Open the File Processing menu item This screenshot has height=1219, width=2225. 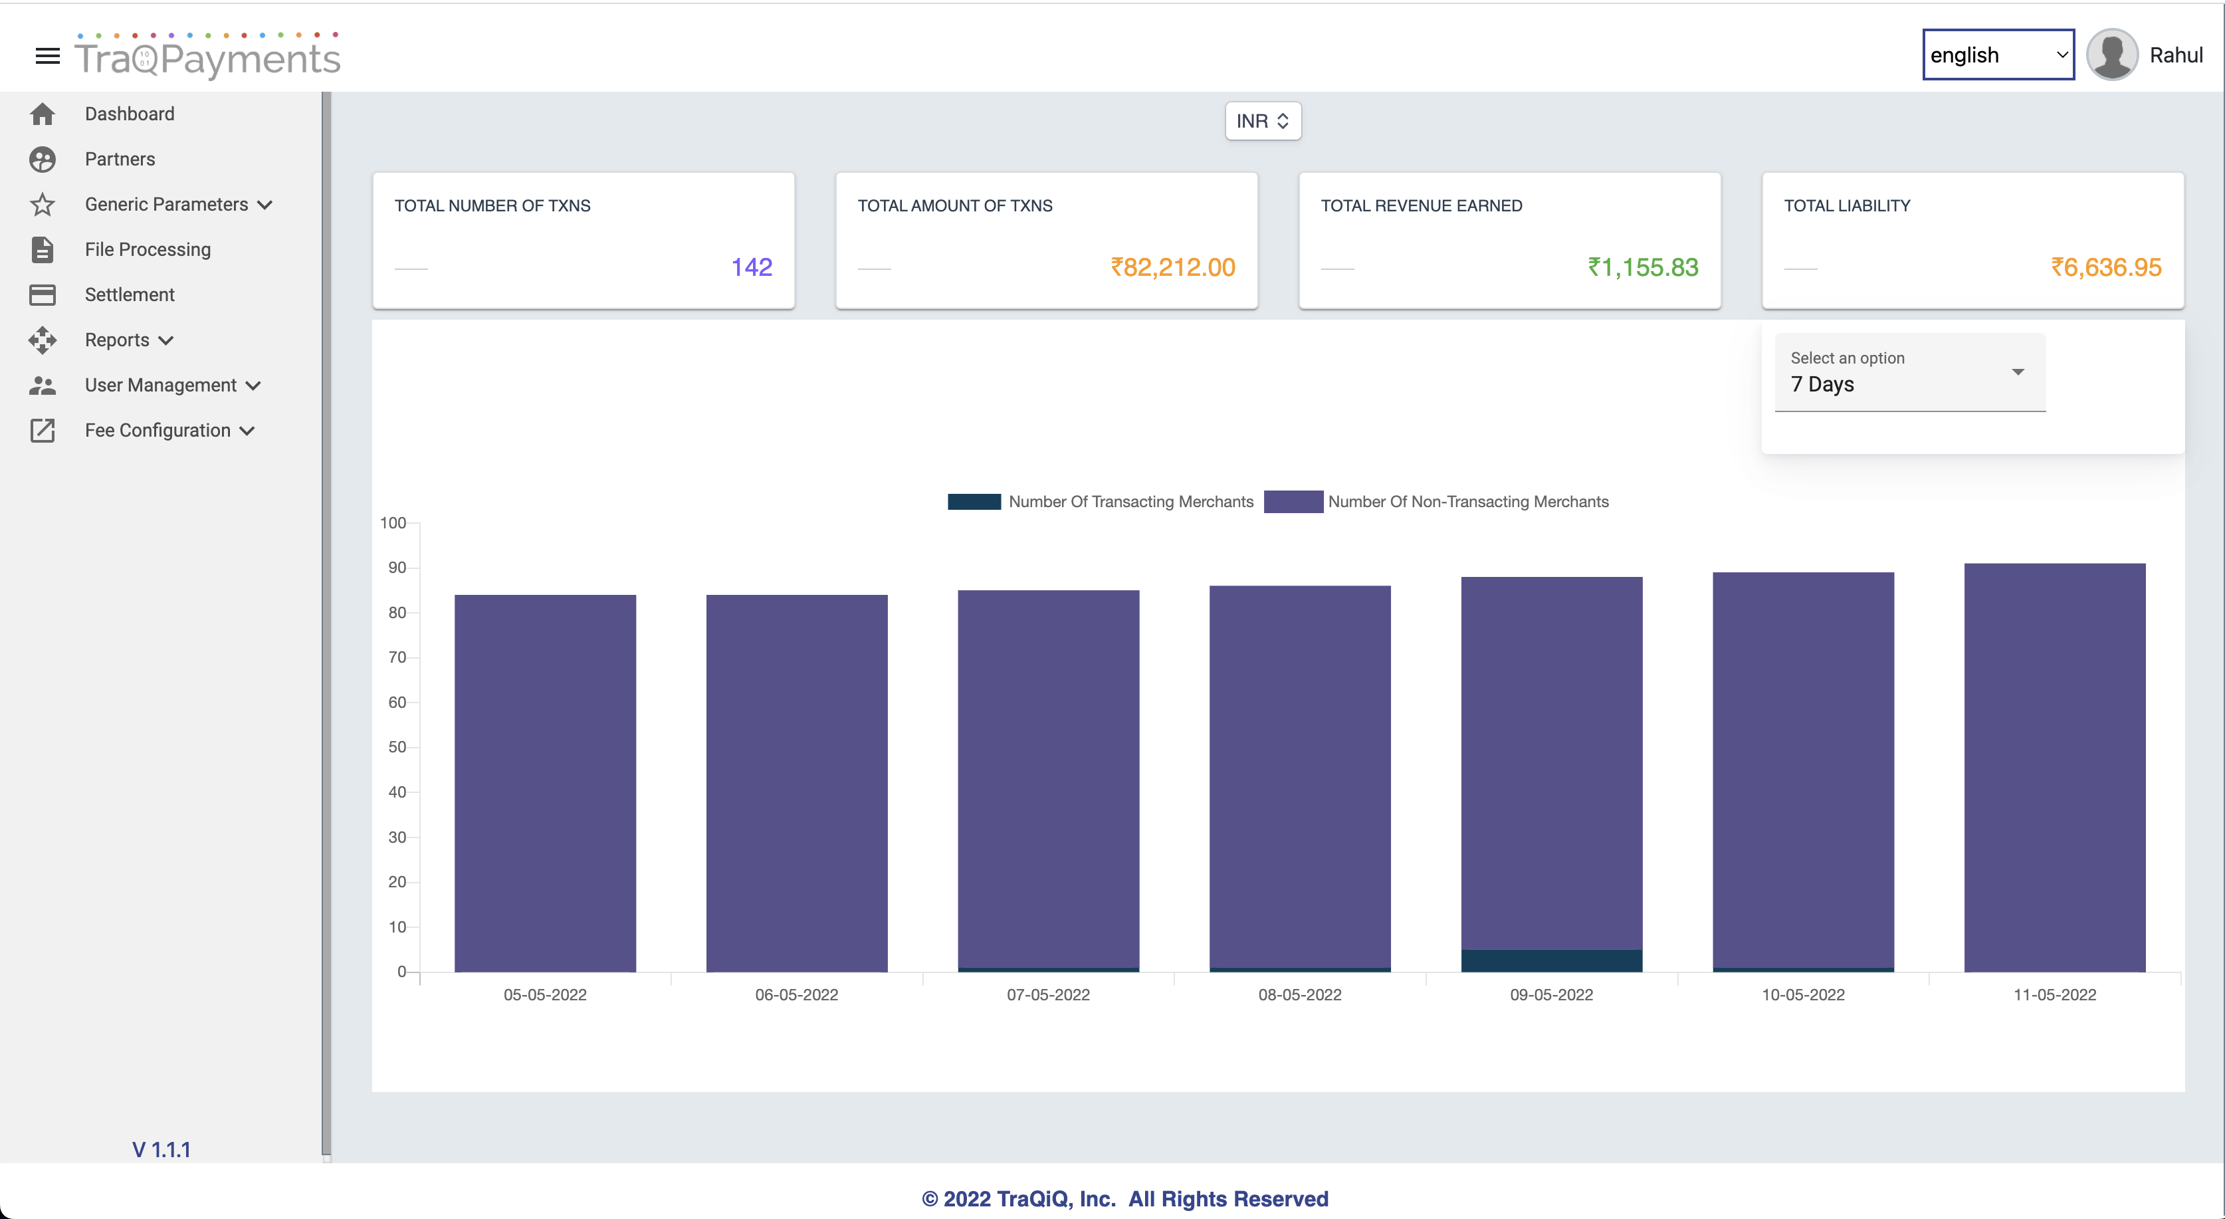(148, 250)
